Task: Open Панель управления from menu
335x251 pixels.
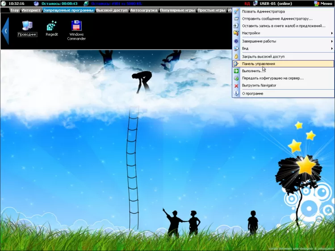Action: (x=283, y=64)
